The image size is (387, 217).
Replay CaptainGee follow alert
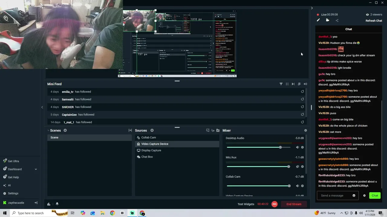[x=302, y=115]
